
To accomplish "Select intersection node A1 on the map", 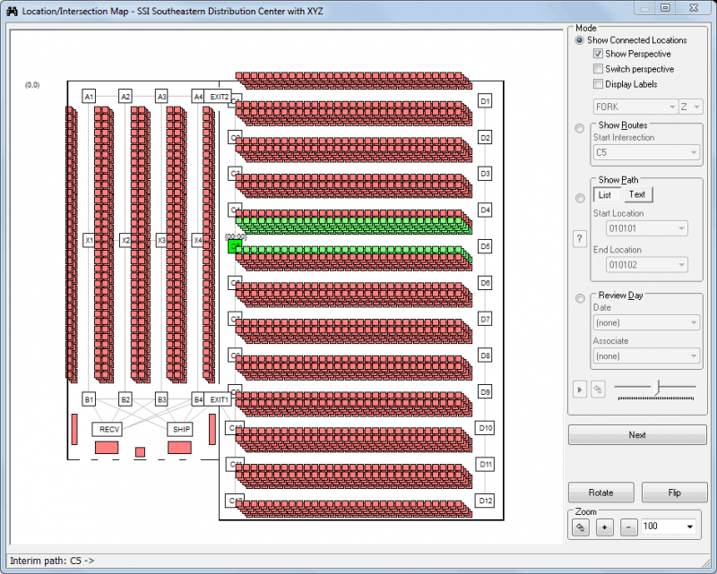I will (89, 97).
